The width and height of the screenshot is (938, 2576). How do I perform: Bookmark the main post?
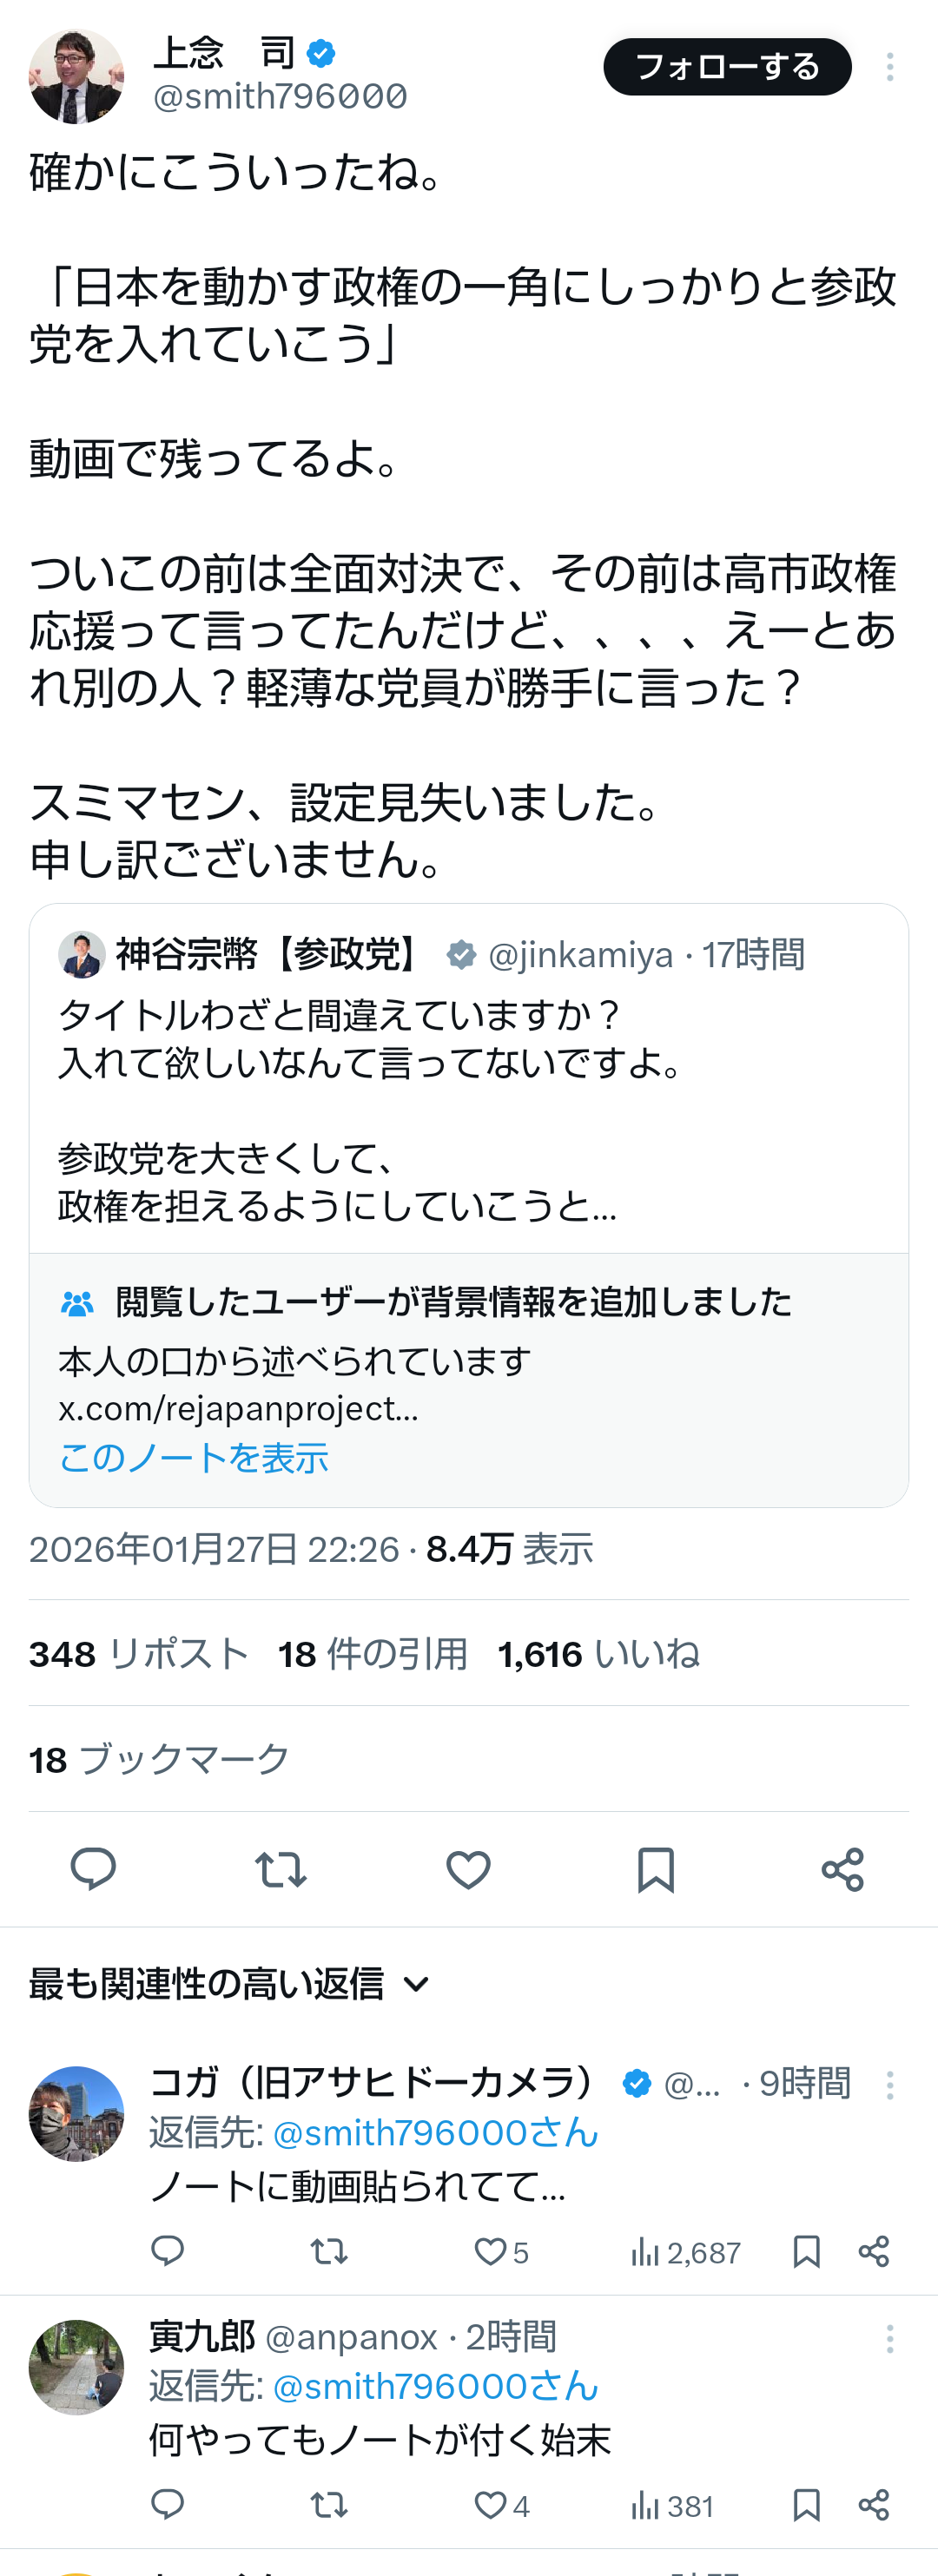pos(656,1869)
